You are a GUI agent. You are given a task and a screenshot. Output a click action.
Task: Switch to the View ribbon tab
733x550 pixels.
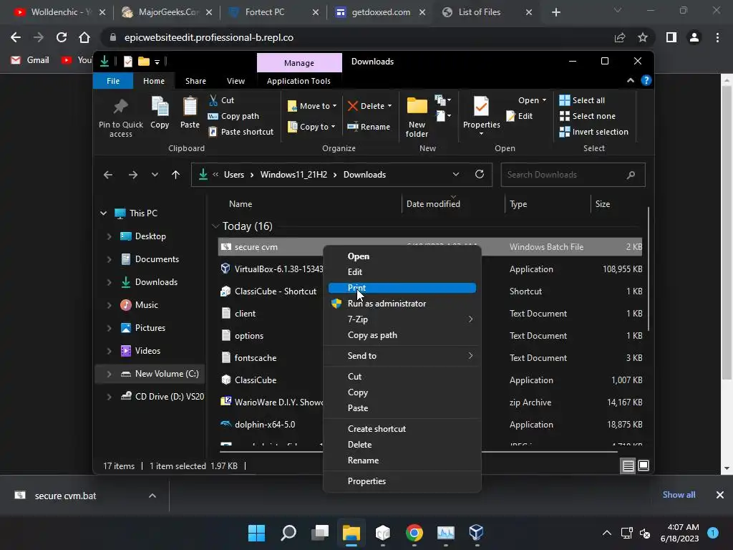click(236, 81)
